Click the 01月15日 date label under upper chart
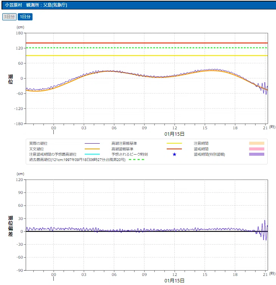 [x=174, y=134]
